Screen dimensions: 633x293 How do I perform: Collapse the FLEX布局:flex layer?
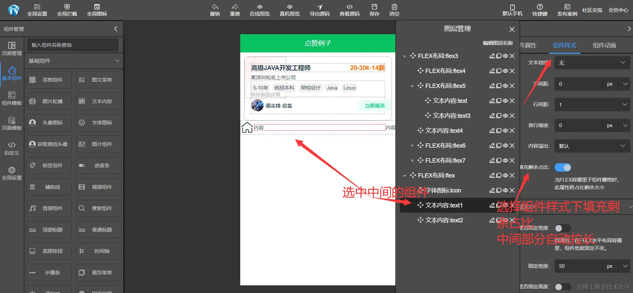404,176
